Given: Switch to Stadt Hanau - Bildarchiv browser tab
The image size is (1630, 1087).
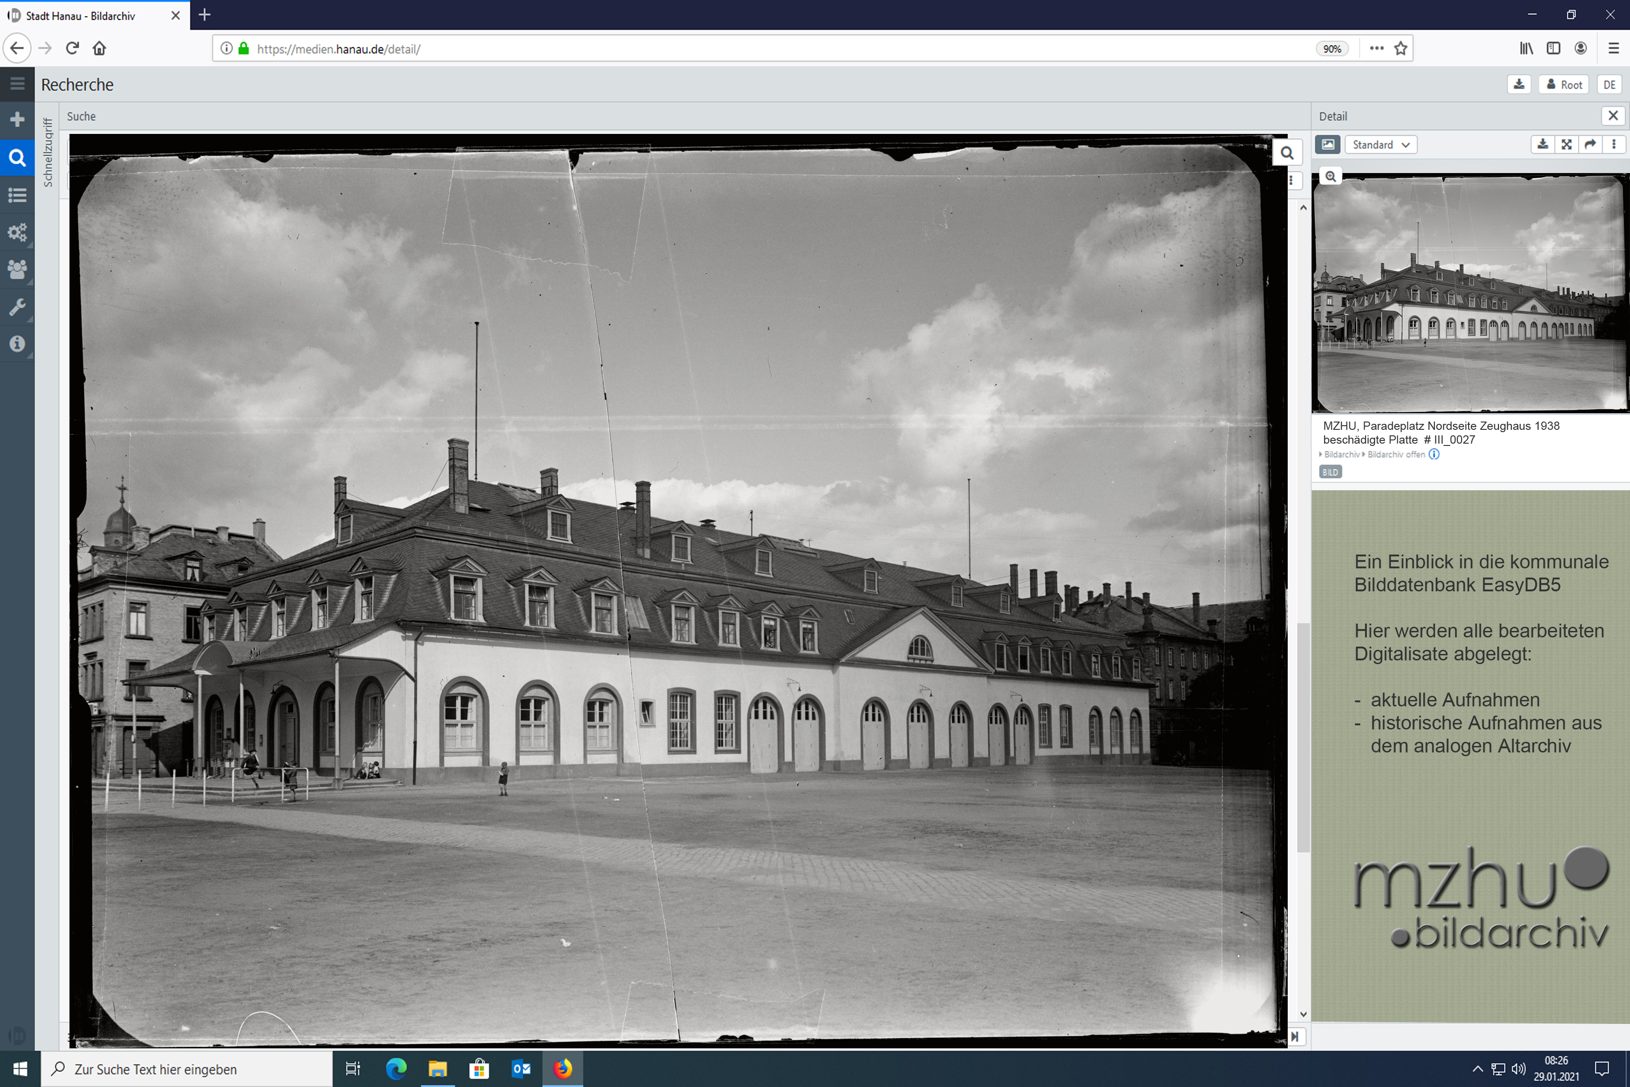Looking at the screenshot, I should (81, 15).
